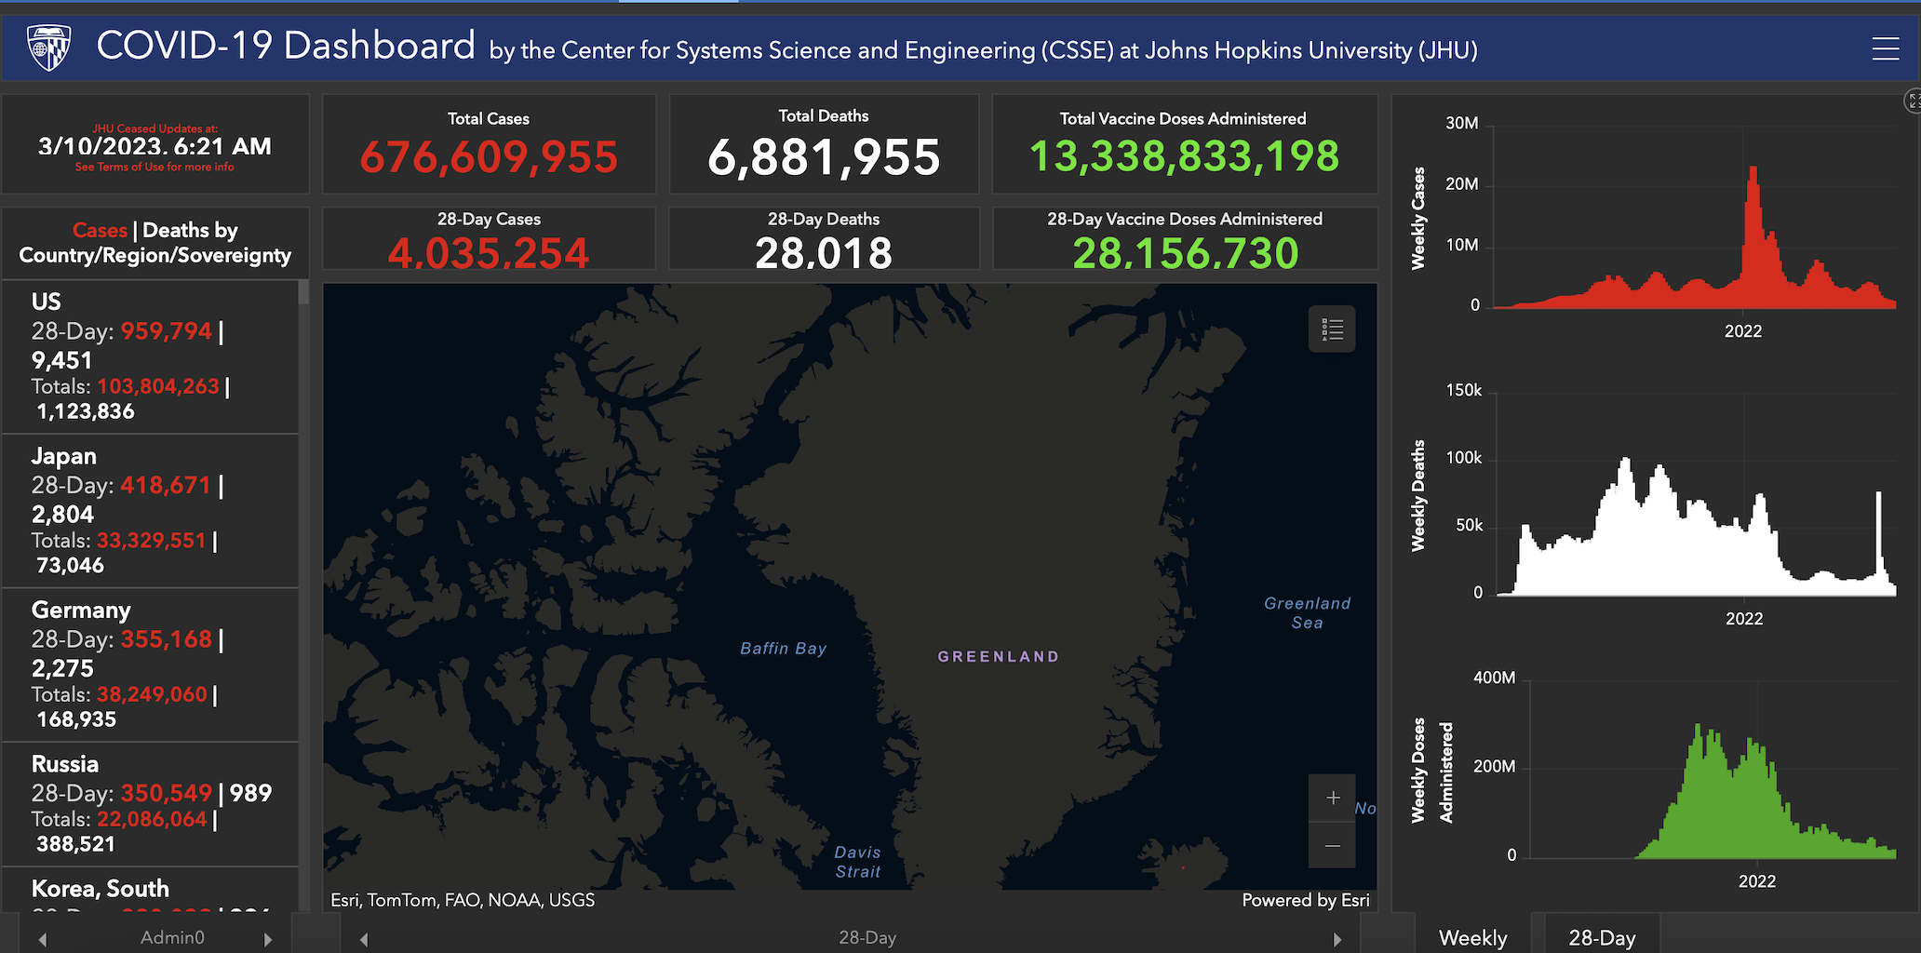Go to next Admin0 list page

point(268,939)
